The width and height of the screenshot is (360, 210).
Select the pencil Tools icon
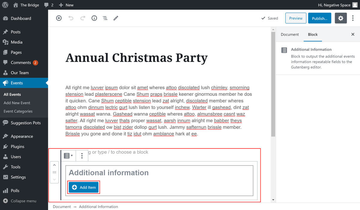[116, 18]
